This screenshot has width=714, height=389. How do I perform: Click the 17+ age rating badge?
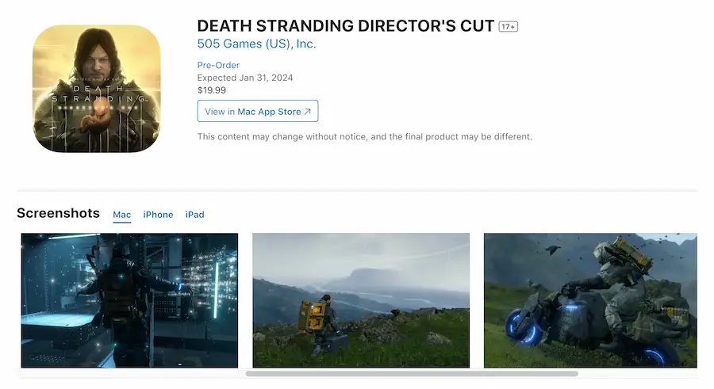click(509, 27)
